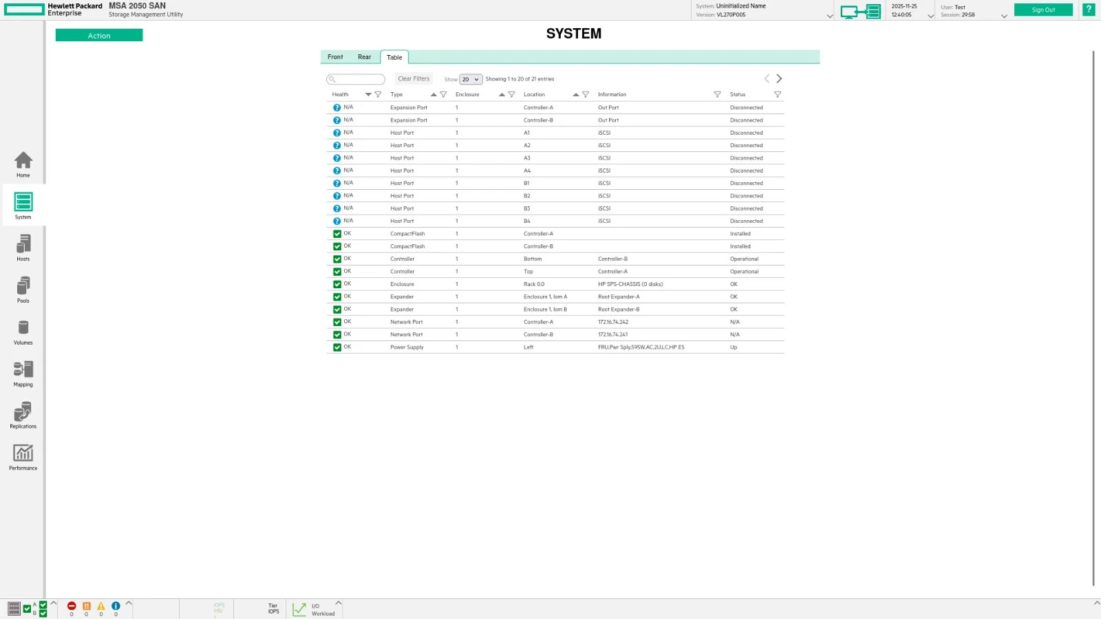Sort table by Type column arrow
Viewport: 1101px width, 619px height.
click(434, 95)
